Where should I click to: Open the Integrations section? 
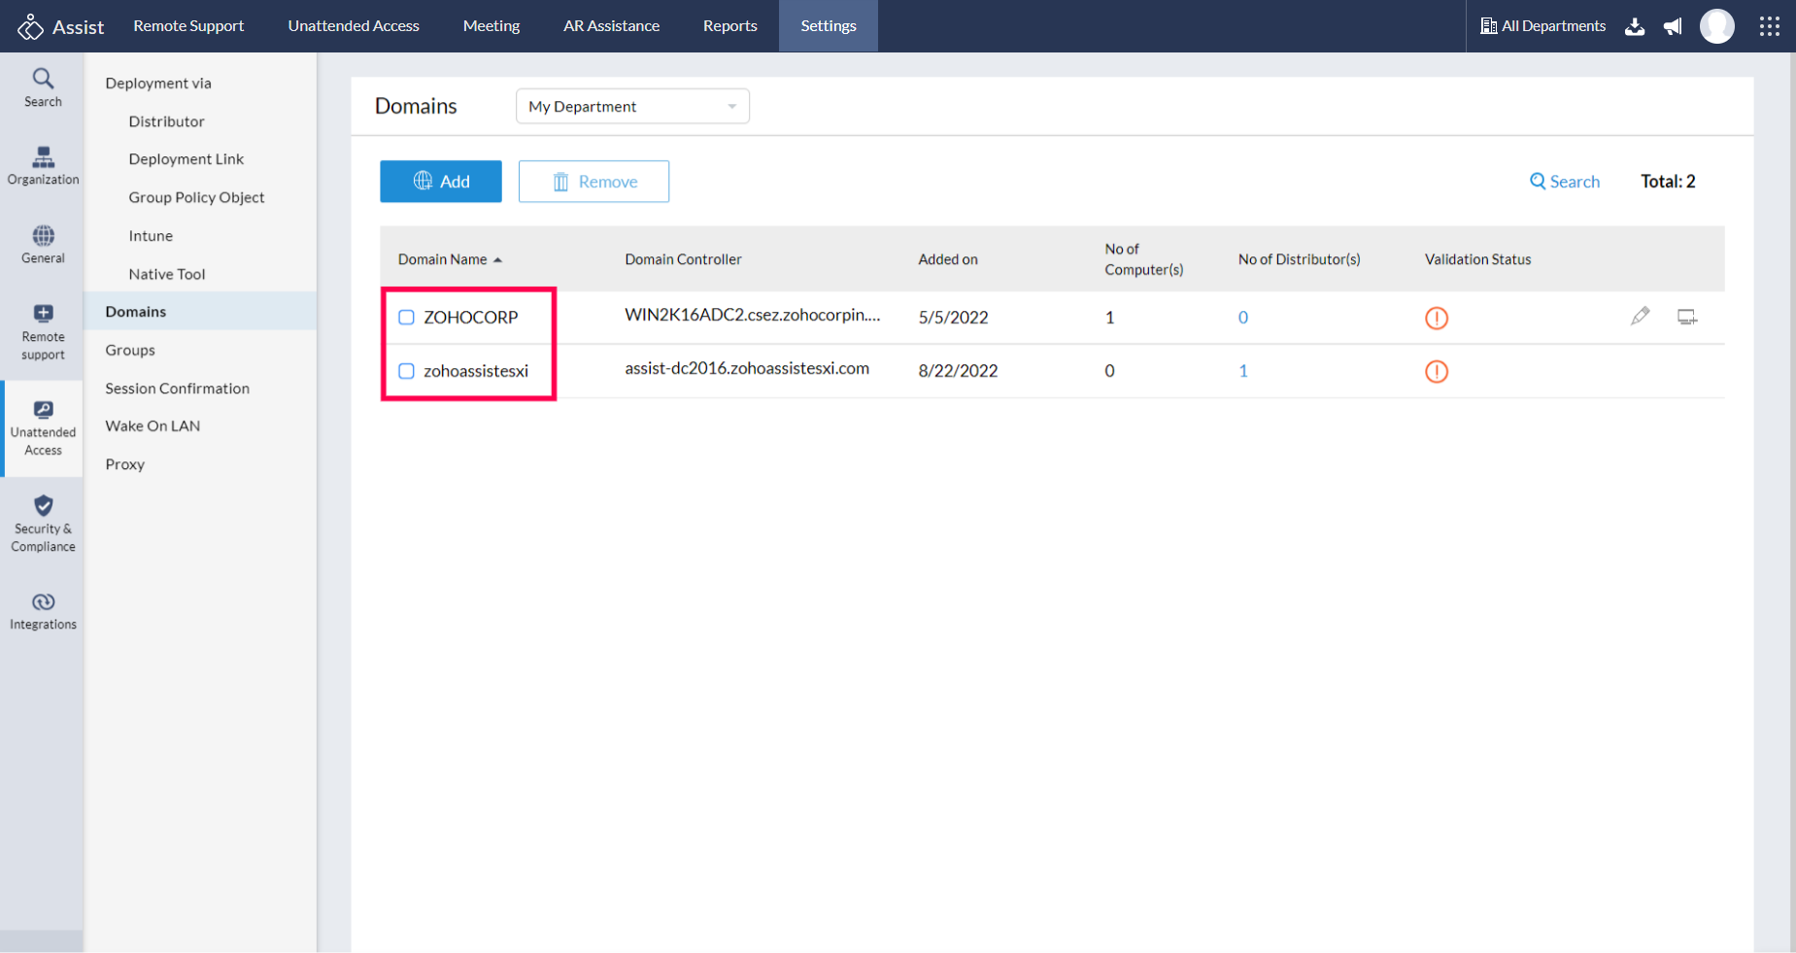click(42, 609)
